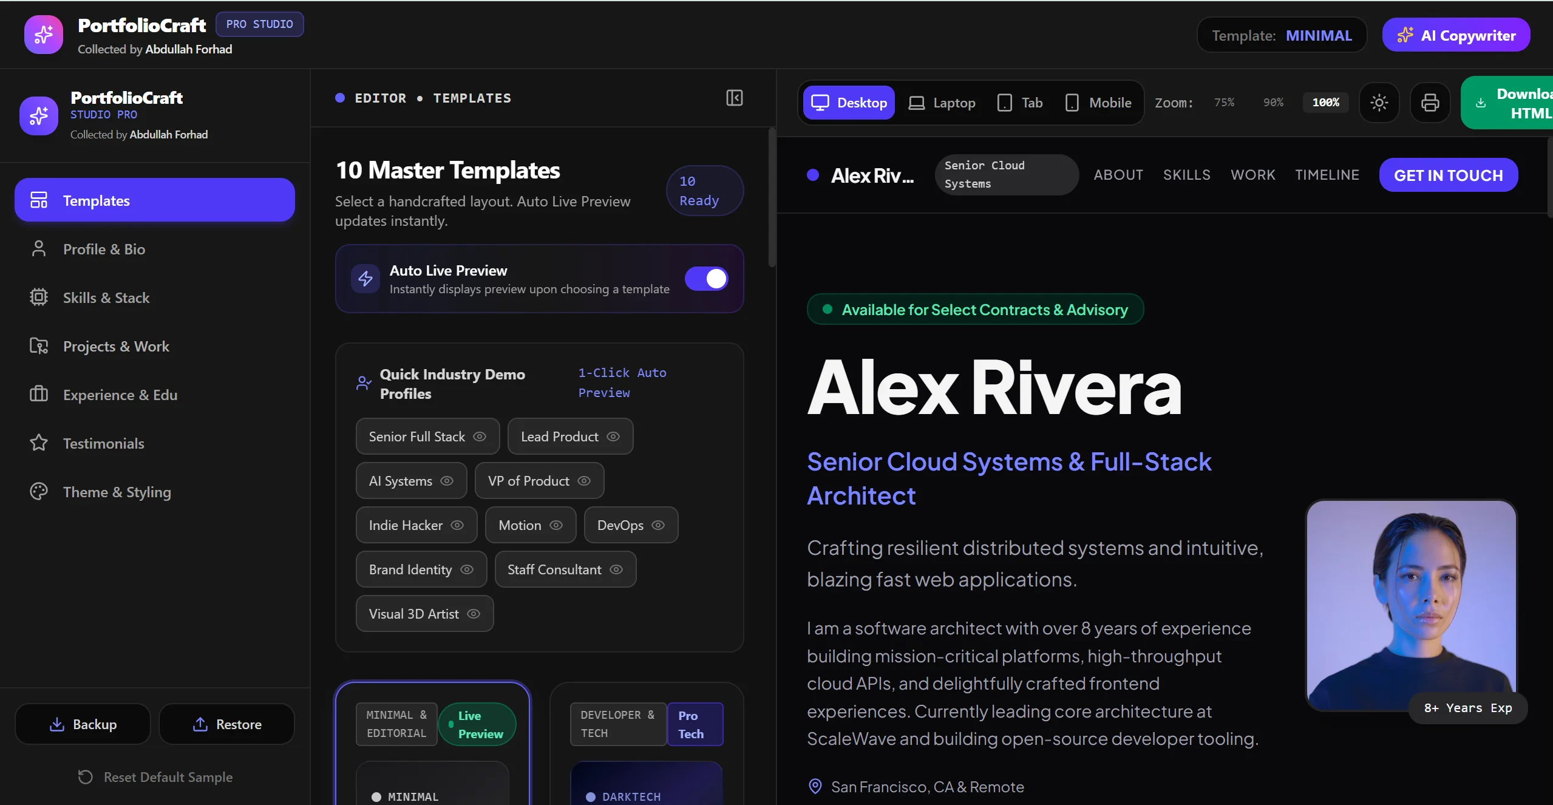Click the Studio Pro sidebar logo icon
This screenshot has height=805, width=1553.
tap(38, 115)
